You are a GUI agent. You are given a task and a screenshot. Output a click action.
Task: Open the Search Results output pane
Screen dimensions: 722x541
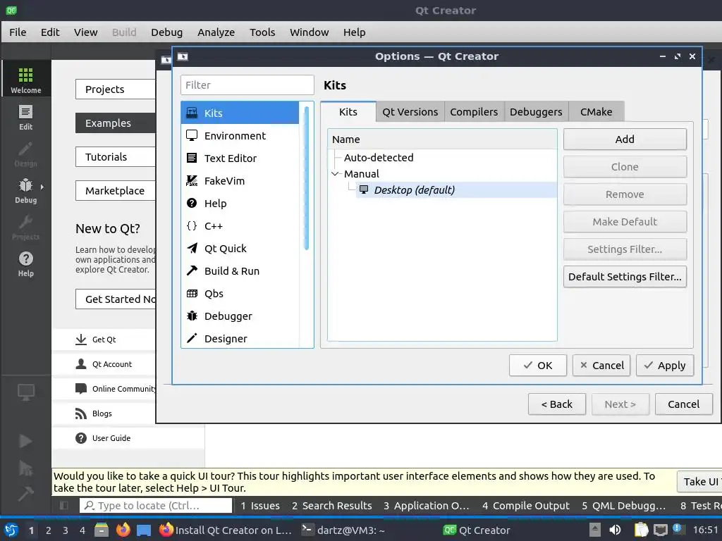(x=332, y=506)
